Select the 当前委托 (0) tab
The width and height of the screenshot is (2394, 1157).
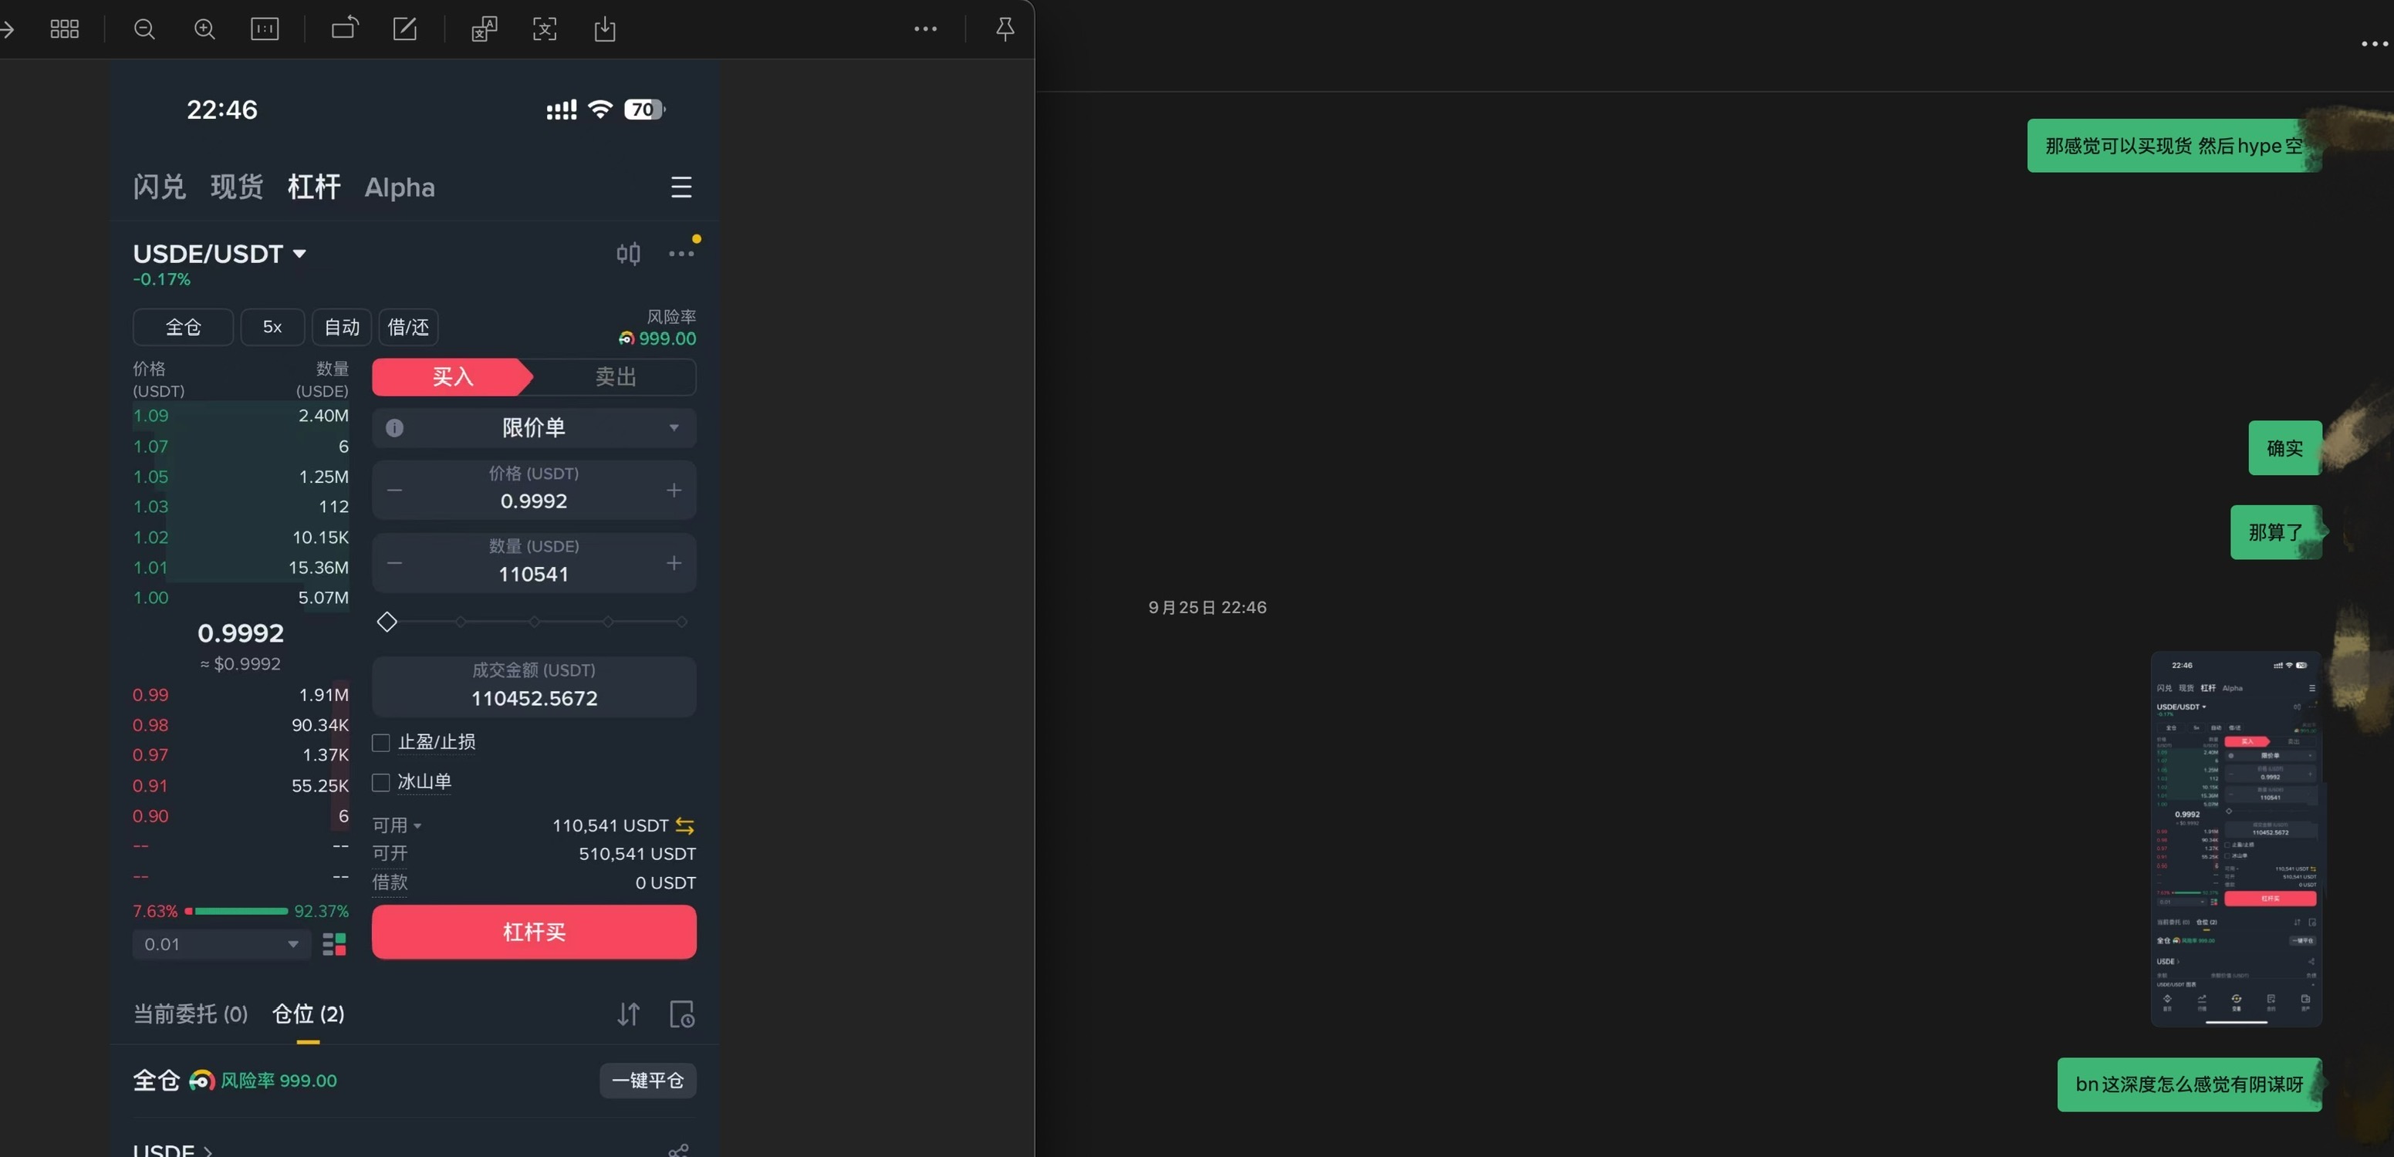pos(191,1014)
